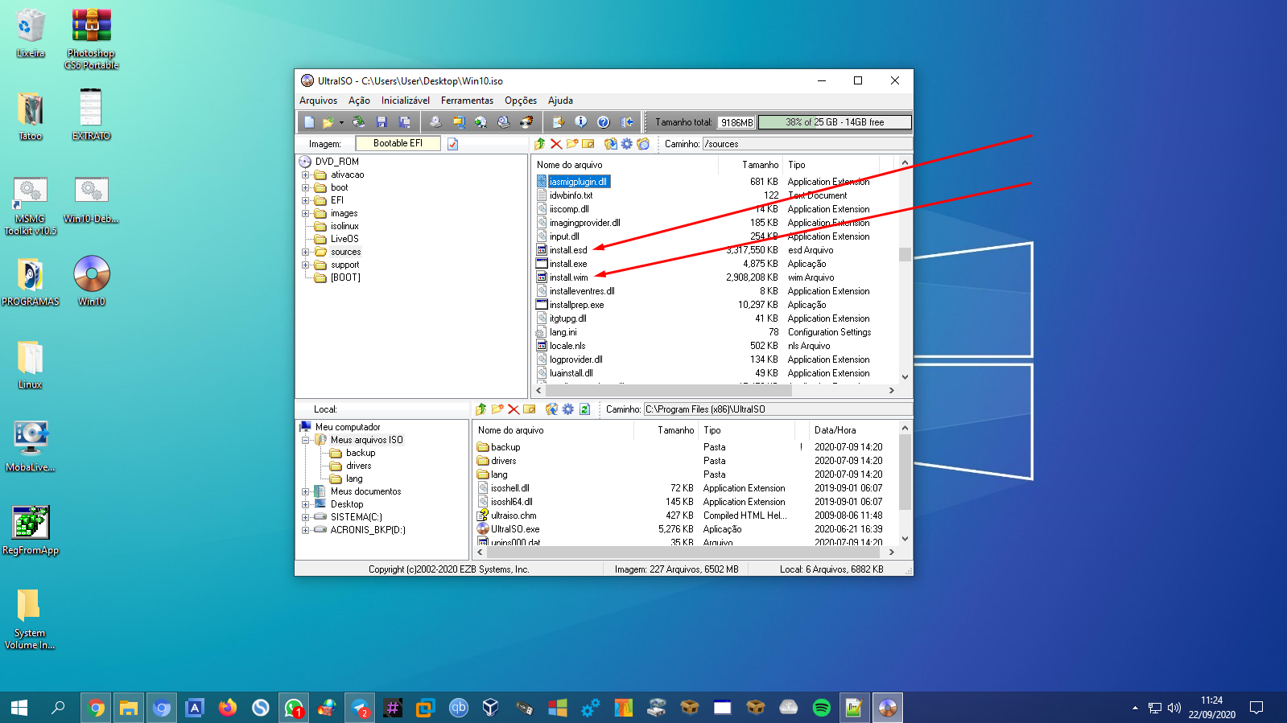The width and height of the screenshot is (1287, 723).
Task: Click the Help question mark icon
Action: coord(604,122)
